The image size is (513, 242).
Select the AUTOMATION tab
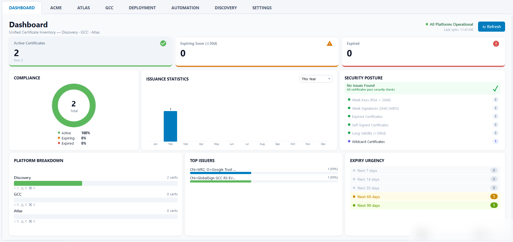pyautogui.click(x=185, y=8)
